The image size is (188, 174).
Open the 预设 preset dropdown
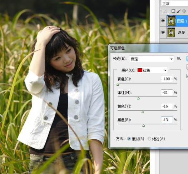[x=152, y=59]
